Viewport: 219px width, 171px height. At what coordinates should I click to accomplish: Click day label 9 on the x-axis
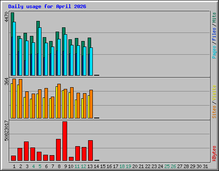65,166
